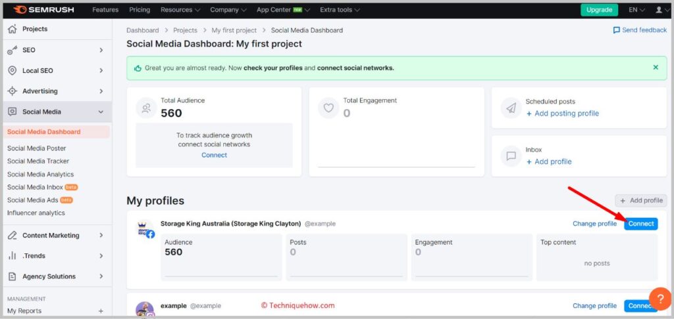Click connect social networks in banner
674x319 pixels.
(x=355, y=68)
